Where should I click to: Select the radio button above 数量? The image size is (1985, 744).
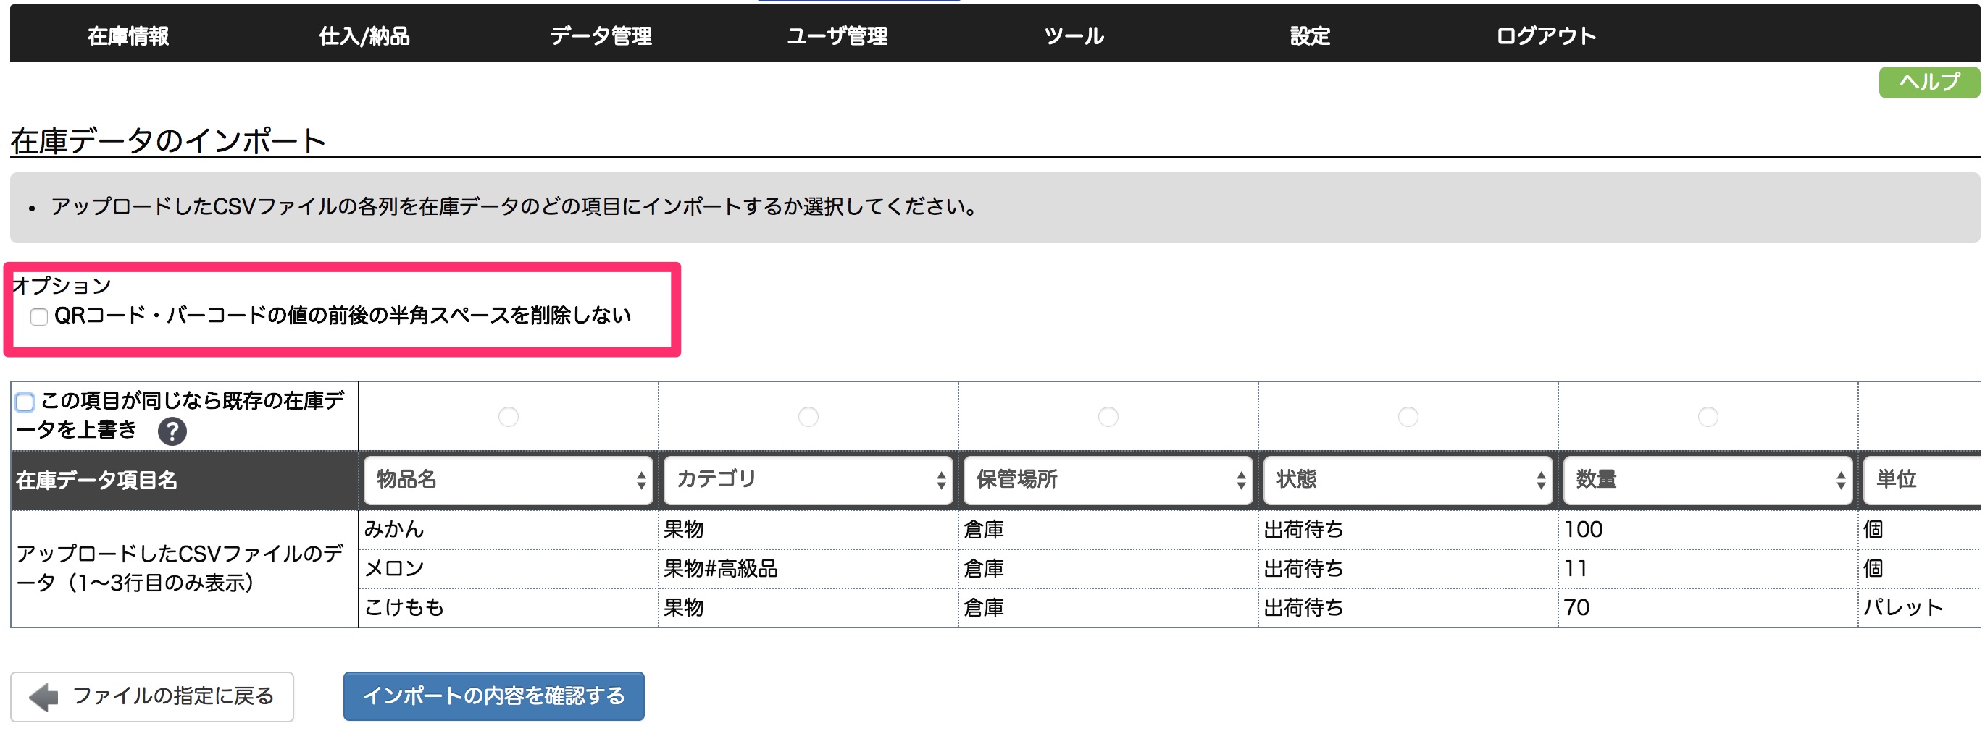tap(1708, 417)
